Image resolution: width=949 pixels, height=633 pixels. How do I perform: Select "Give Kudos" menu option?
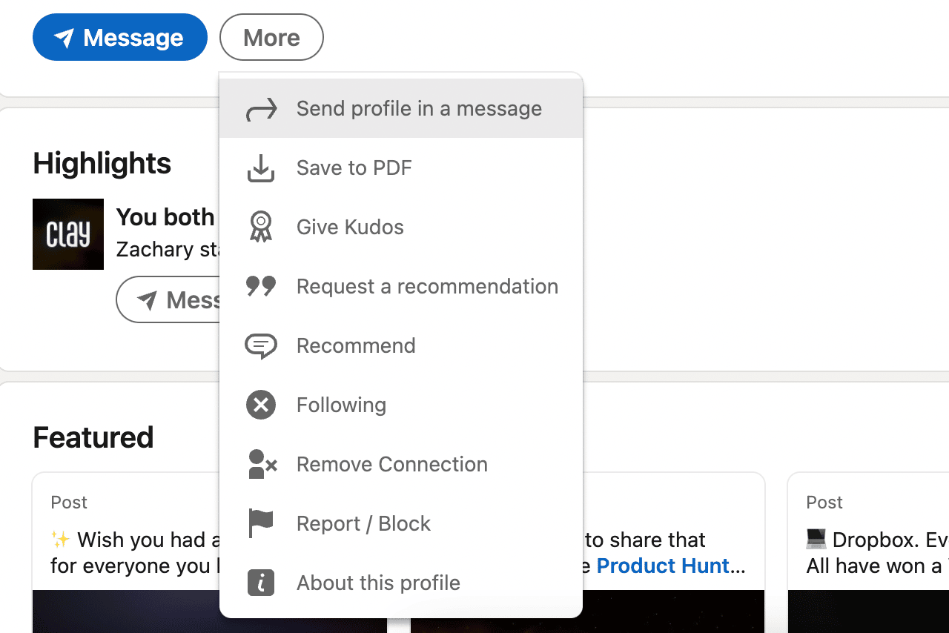click(350, 227)
